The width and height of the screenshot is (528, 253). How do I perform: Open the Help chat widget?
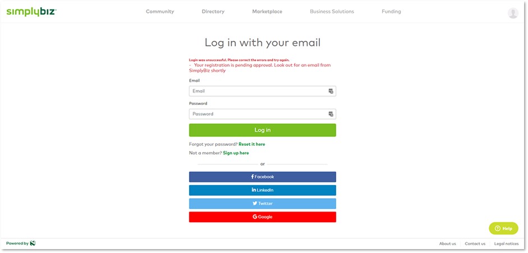[x=503, y=228]
